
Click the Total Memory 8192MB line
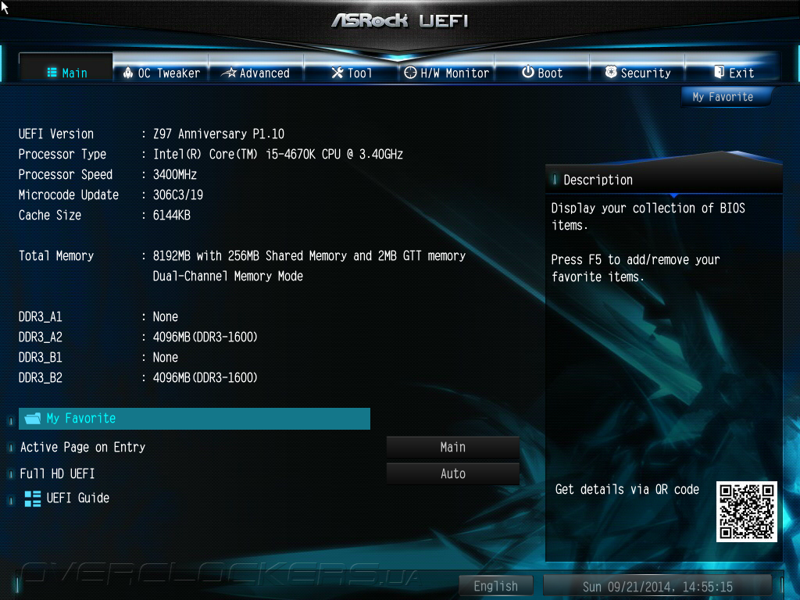tap(309, 255)
